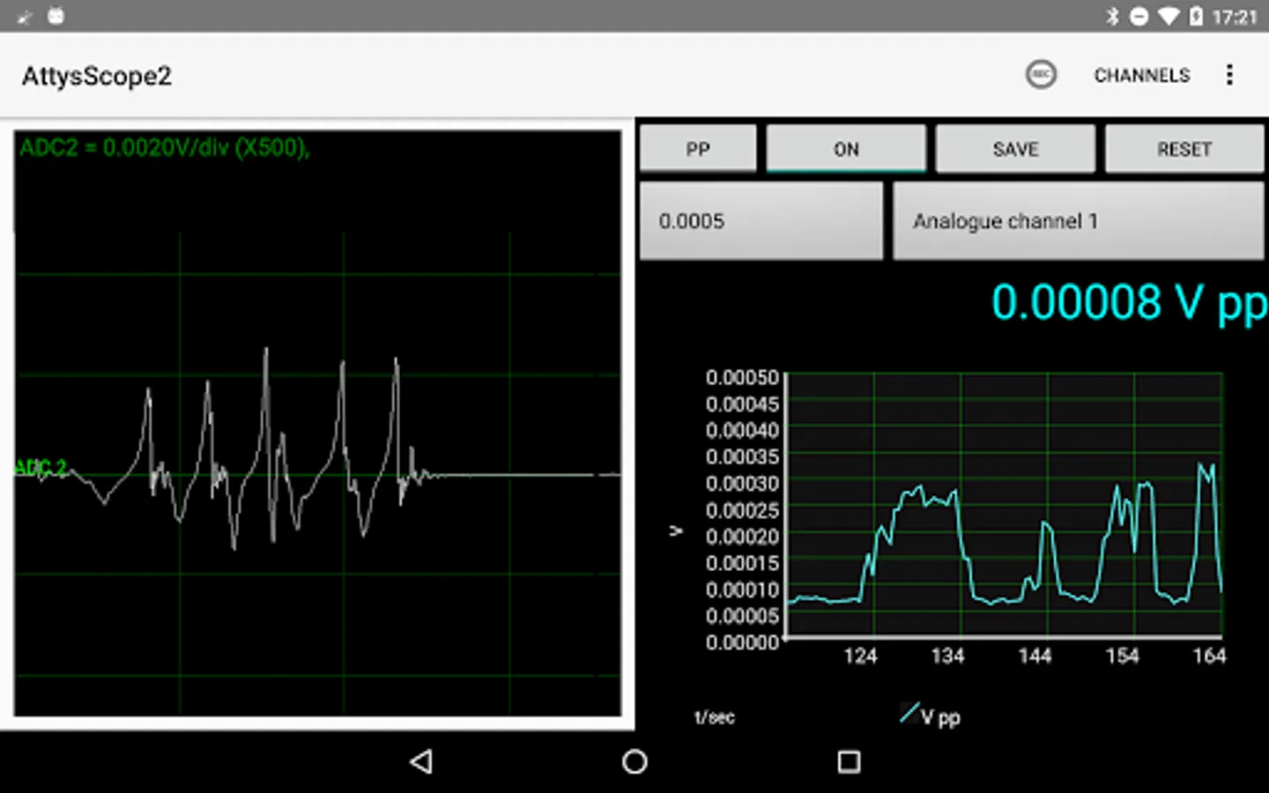This screenshot has width=1269, height=793.
Task: Tap the 0.00050 y-axis value
Action: [x=742, y=378]
